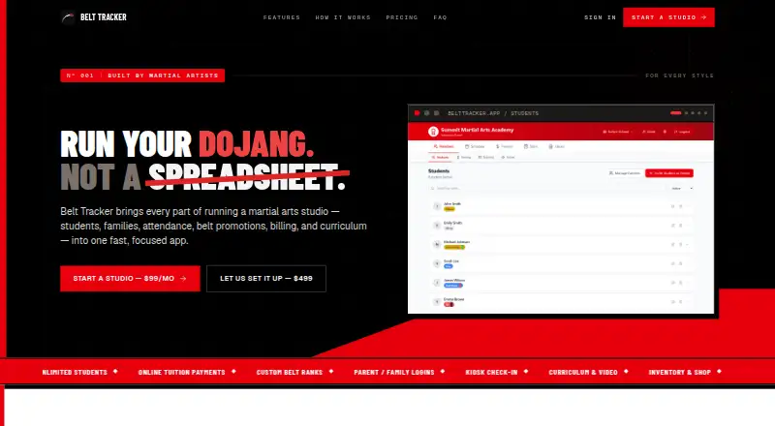Click Inventory & Shop in ticker
775x426 pixels.
pos(680,372)
